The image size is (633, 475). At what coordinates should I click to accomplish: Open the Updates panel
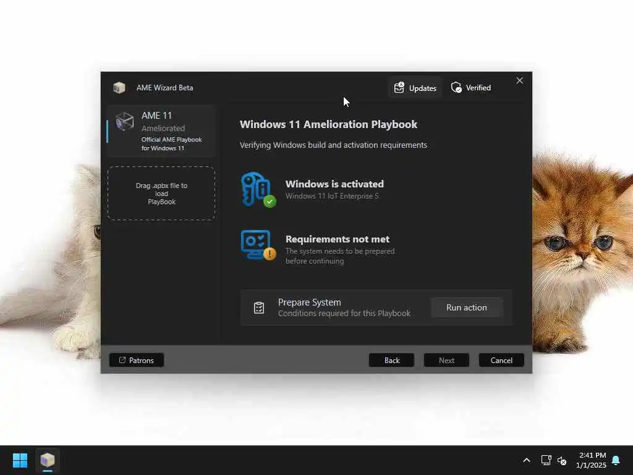pos(415,88)
